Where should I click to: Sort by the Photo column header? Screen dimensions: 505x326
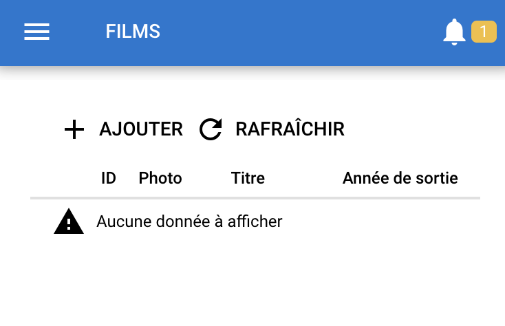[160, 178]
